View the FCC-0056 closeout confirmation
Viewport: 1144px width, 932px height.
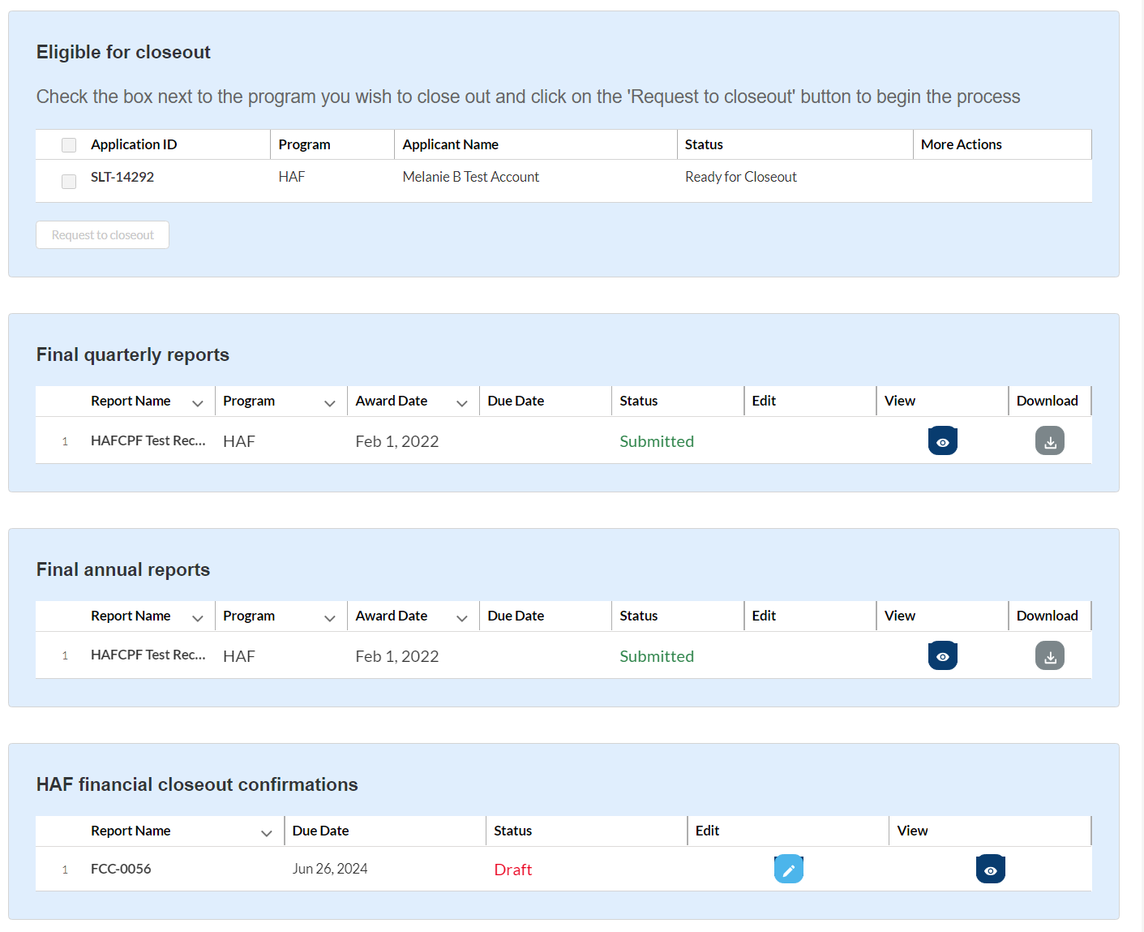click(990, 870)
